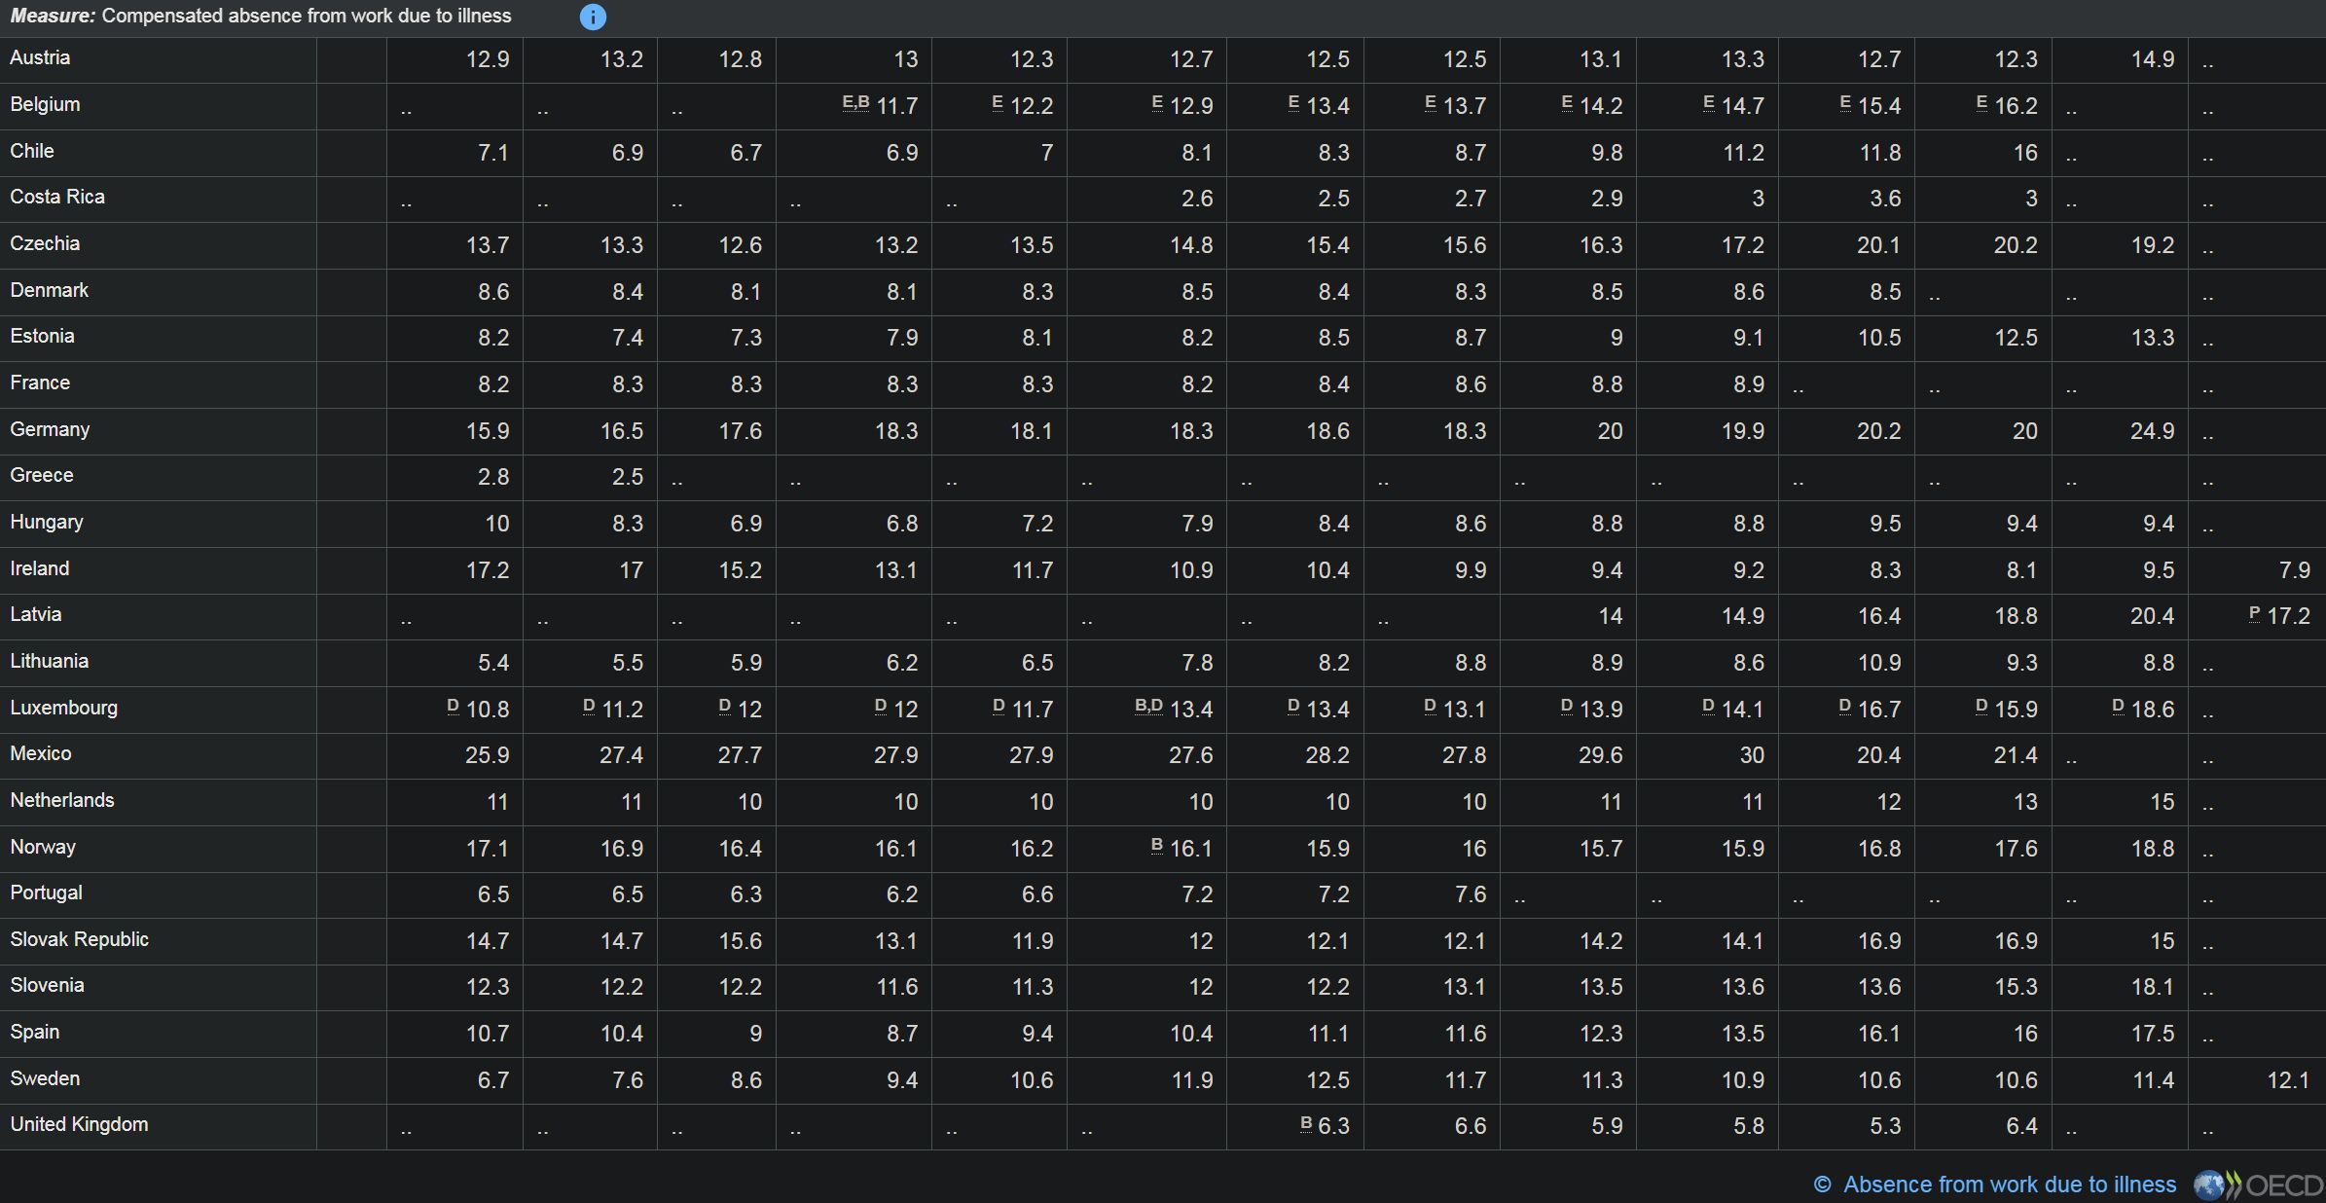Click the B flag on Norway 16.1
Screen dimensions: 2326x1203
click(1156, 845)
